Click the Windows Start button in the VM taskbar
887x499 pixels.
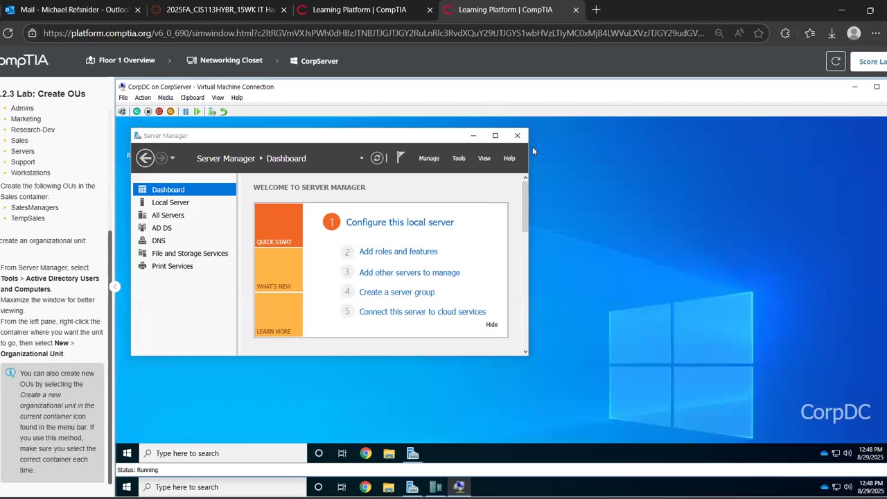pos(127,453)
